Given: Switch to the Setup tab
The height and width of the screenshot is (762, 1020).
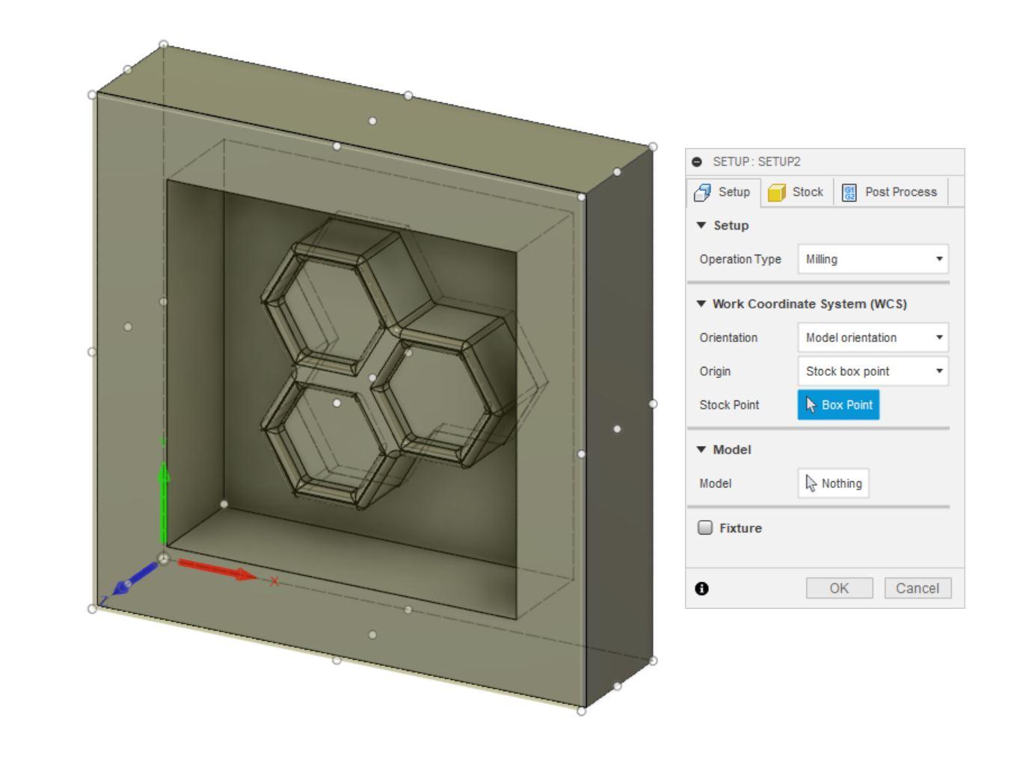Looking at the screenshot, I should coord(723,192).
